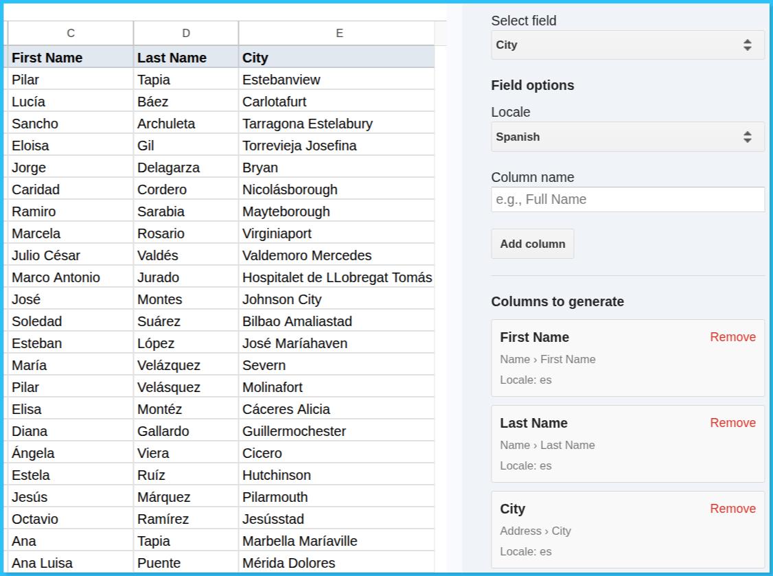The height and width of the screenshot is (576, 773).
Task: Click the stepper arrows beside City field
Action: click(x=748, y=45)
